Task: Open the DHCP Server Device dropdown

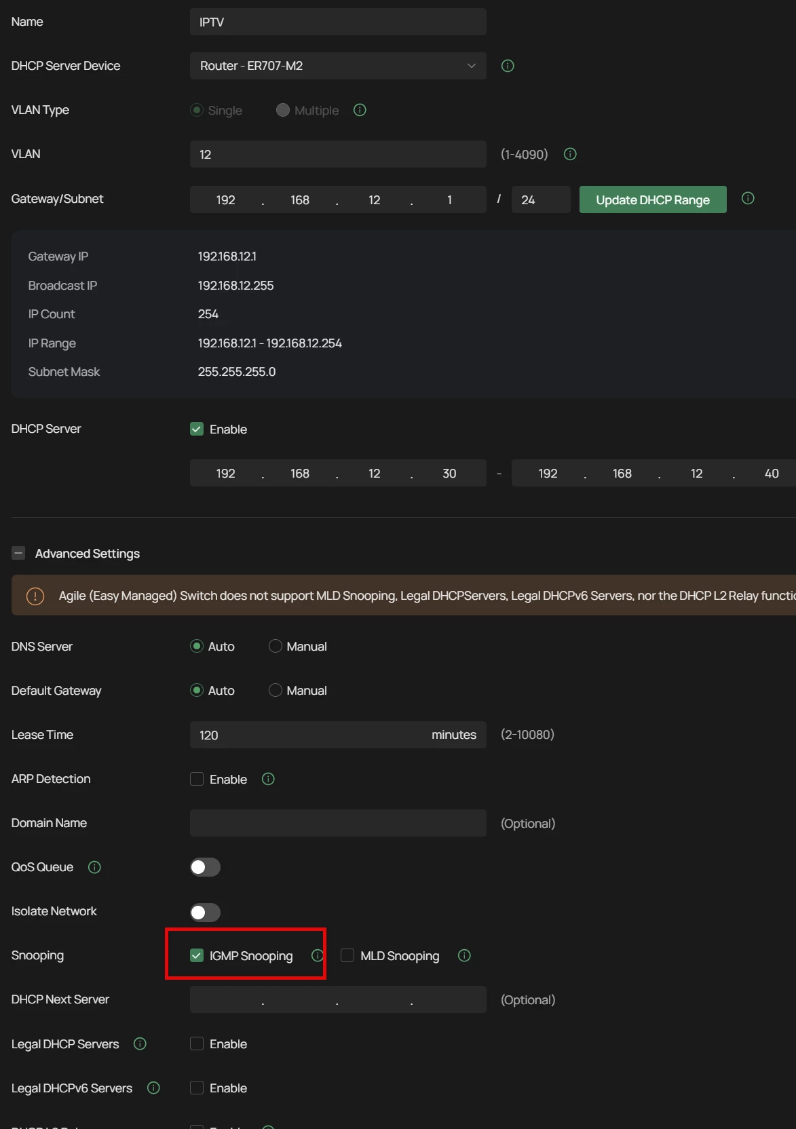Action: tap(338, 66)
